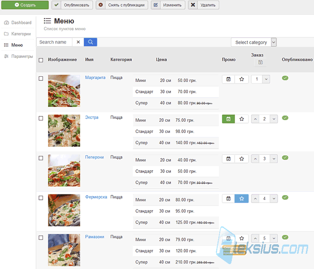
Task: Move Маргарита down with order arrow
Action: click(x=266, y=79)
